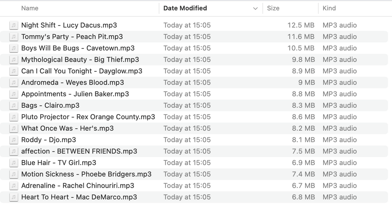Sort by the Date Modified column header

pyautogui.click(x=185, y=8)
